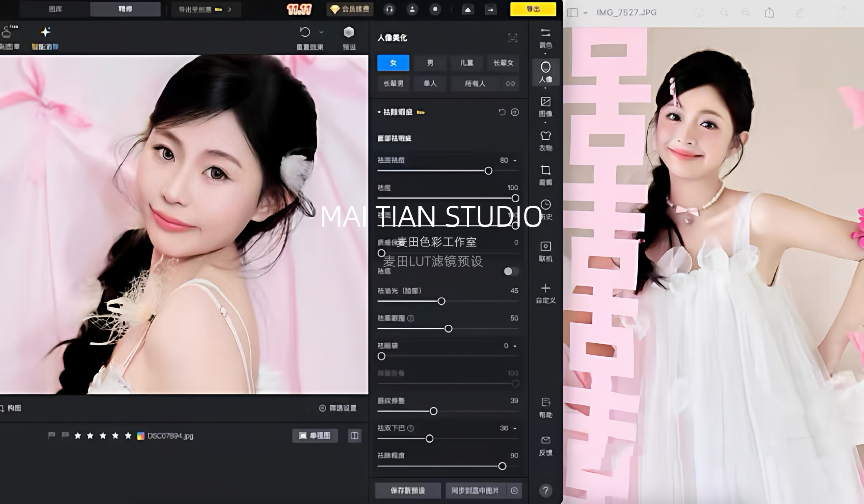Image resolution: width=864 pixels, height=504 pixels.
Task: Select the 女 female category button
Action: [393, 63]
